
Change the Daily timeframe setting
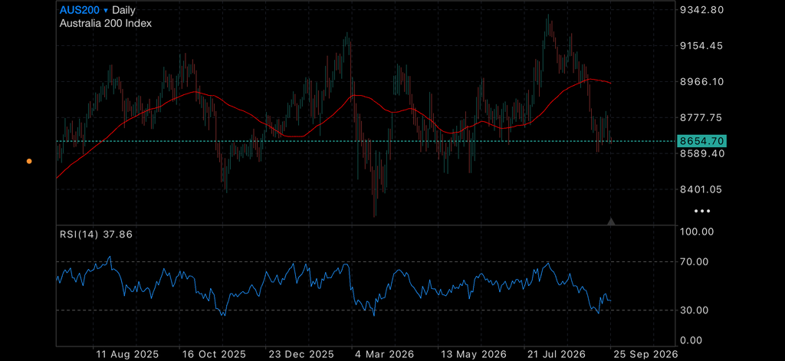pyautogui.click(x=123, y=9)
